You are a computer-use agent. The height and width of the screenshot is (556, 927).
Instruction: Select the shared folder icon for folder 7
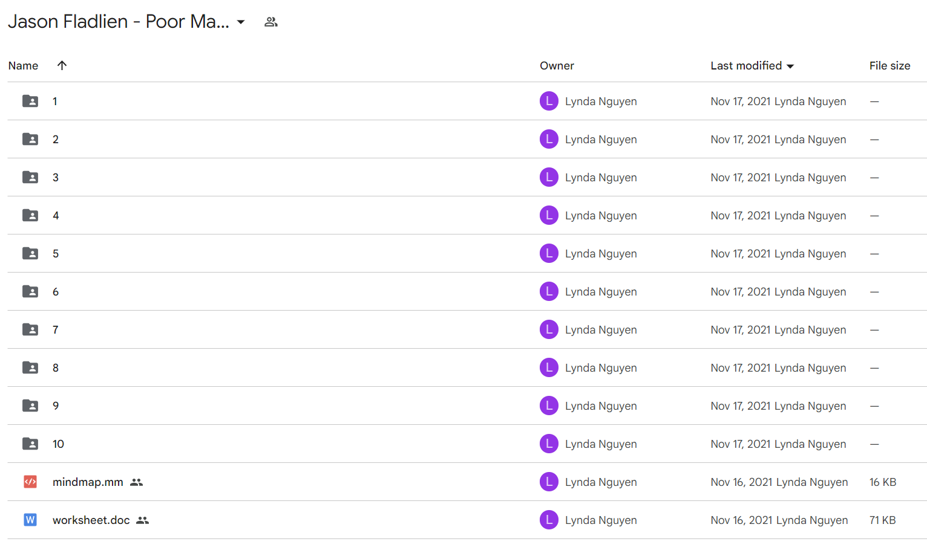[30, 329]
